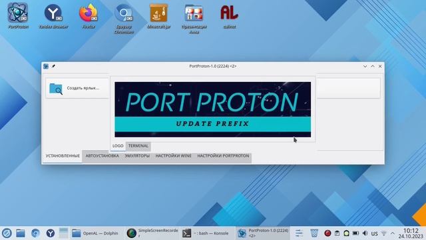Launch Yandex Browser from the desktop
The image size is (426, 240).
[x=53, y=16]
